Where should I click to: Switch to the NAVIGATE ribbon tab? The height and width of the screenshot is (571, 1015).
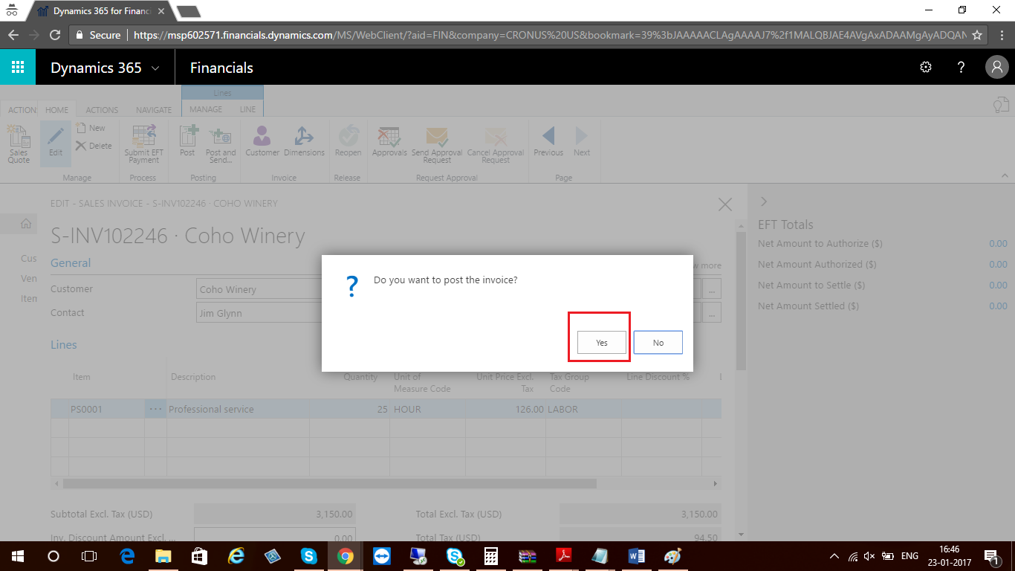154,109
